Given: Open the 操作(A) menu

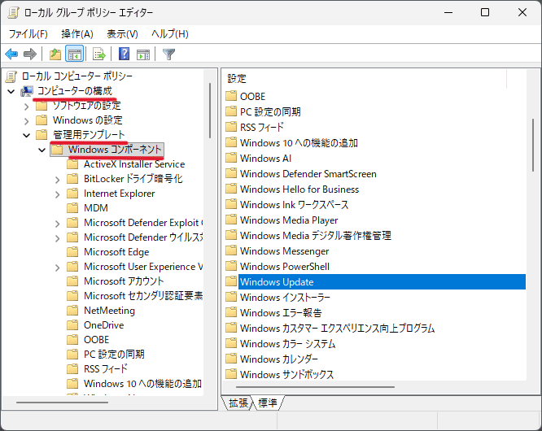Looking at the screenshot, I should [77, 34].
